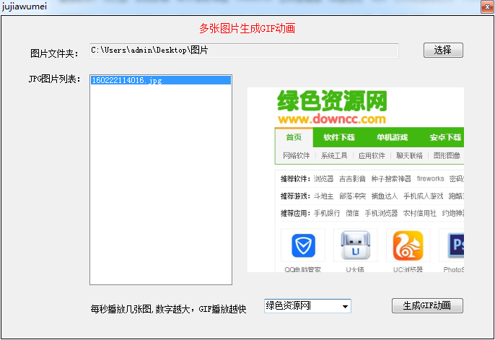Select 160222114016.jpg in the JPG list
This screenshot has width=495, height=340.
[161, 80]
